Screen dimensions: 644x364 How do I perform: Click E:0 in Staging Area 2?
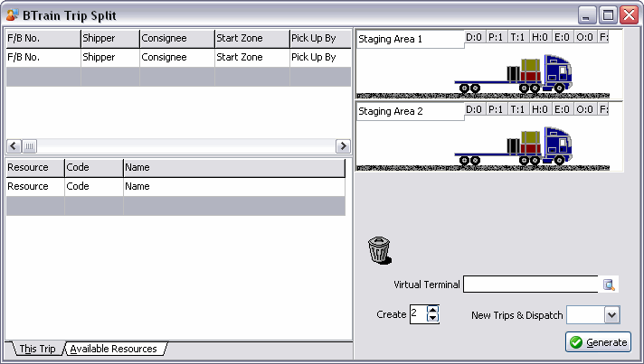[x=562, y=109]
